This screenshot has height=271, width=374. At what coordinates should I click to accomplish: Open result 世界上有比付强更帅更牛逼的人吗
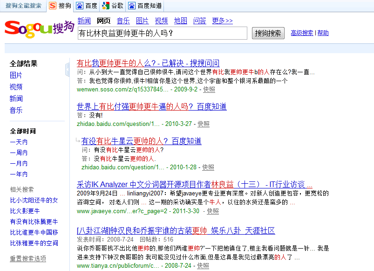[x=152, y=106]
